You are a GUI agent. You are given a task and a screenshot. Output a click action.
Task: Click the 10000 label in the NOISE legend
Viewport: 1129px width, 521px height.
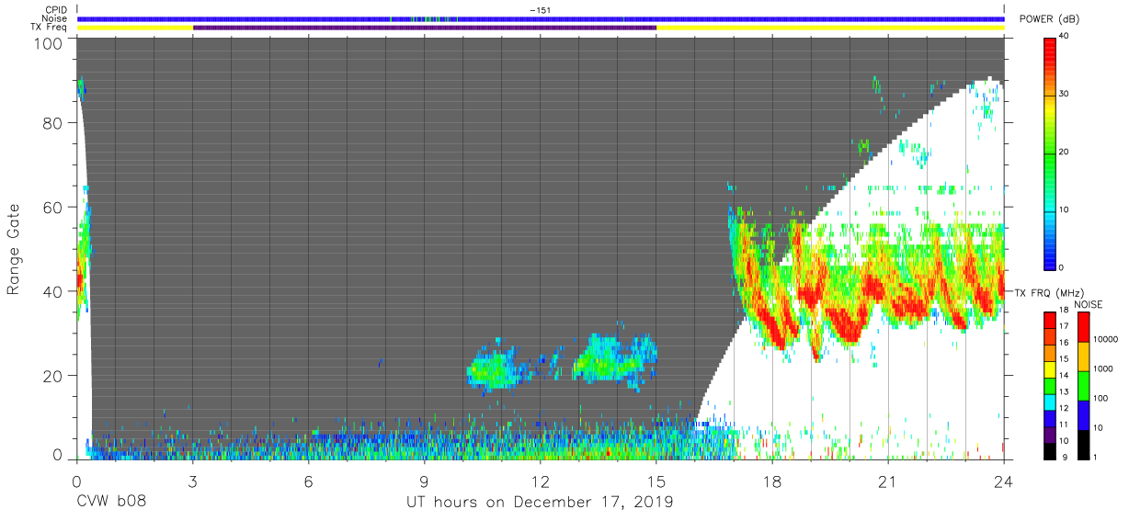coord(1106,341)
